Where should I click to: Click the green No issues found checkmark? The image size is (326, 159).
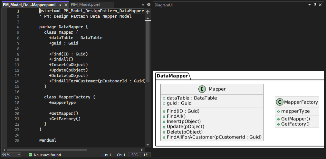(x=30, y=155)
